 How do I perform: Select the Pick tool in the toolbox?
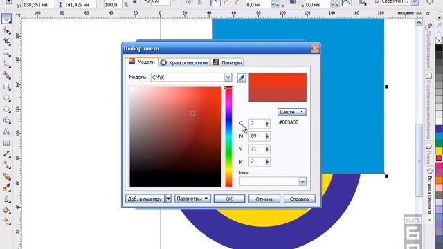tap(6, 19)
